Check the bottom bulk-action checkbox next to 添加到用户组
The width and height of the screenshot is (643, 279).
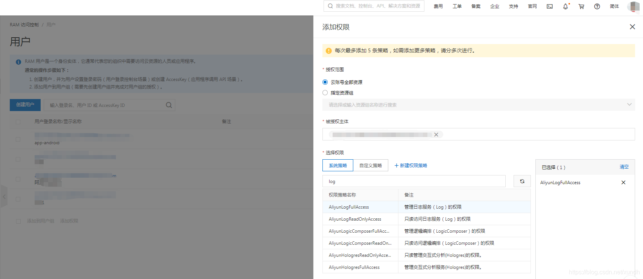coord(18,221)
